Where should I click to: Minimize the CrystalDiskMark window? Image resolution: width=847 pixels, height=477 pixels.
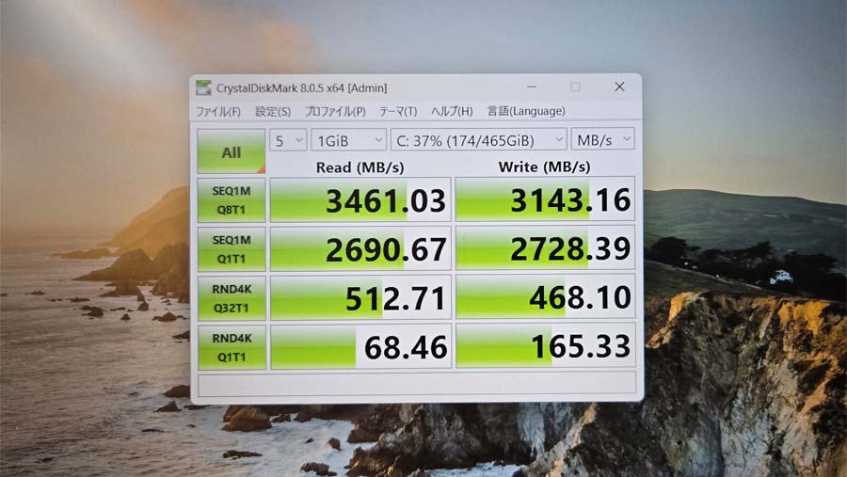tap(532, 87)
